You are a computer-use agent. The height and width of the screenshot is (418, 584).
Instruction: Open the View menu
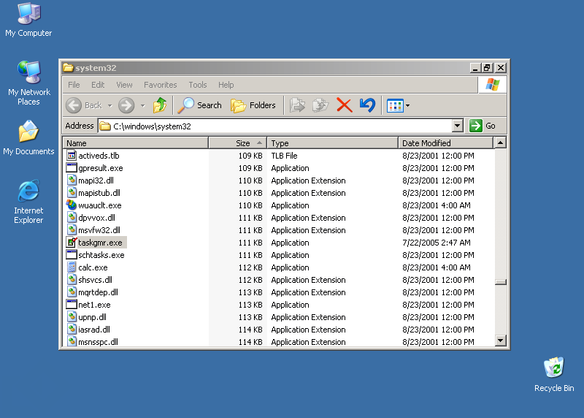click(124, 85)
